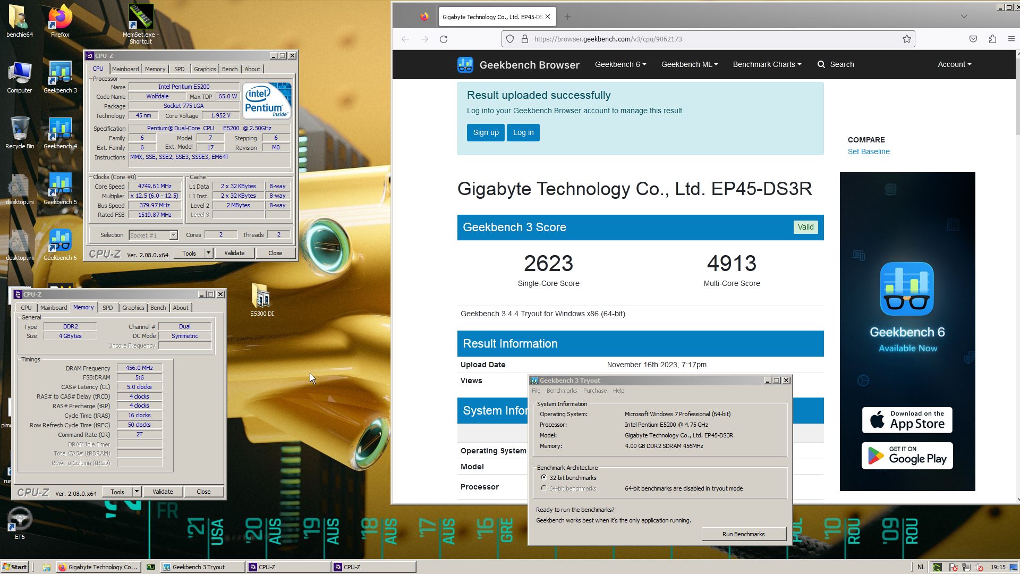Click the Get it on Google Play badge

pyautogui.click(x=907, y=455)
